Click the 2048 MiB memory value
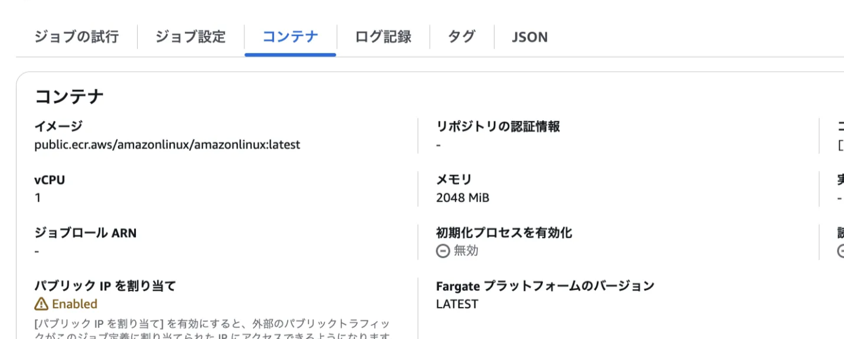Viewport: 844px width, 339px height. click(462, 198)
